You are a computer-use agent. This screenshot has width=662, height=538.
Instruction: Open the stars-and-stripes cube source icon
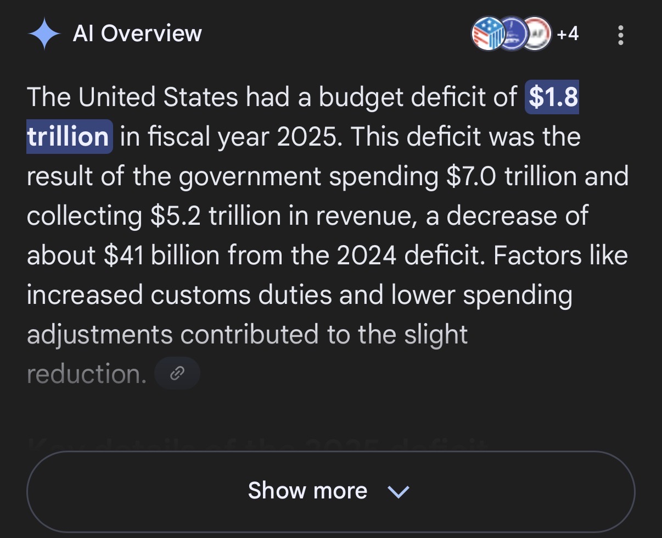(x=486, y=34)
